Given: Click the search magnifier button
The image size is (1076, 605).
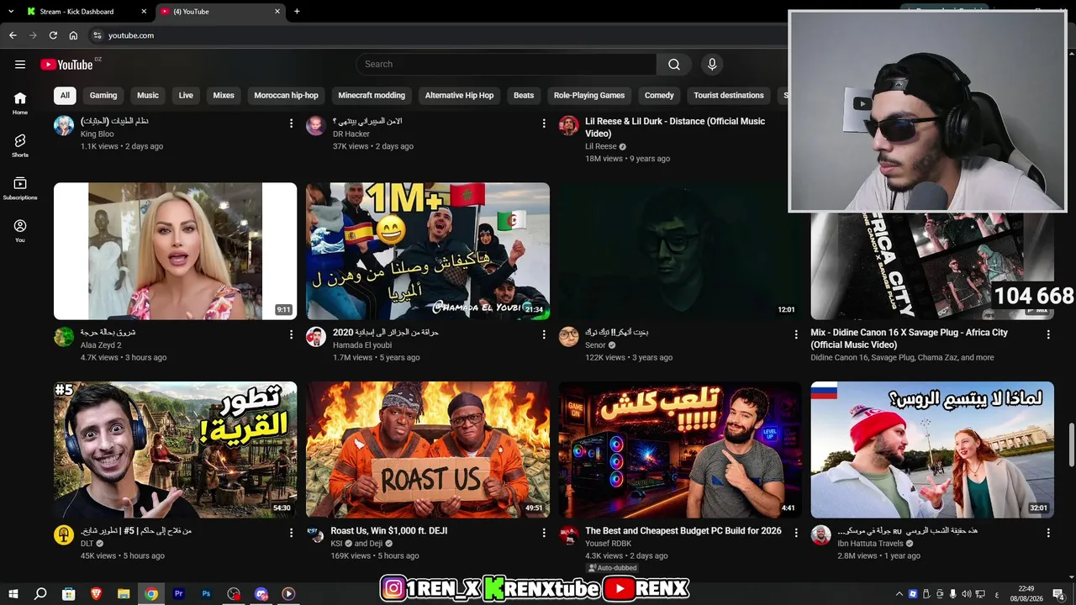Looking at the screenshot, I should pos(674,65).
